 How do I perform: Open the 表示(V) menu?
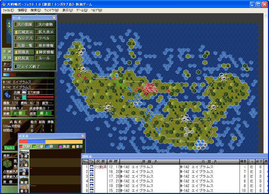[68, 10]
